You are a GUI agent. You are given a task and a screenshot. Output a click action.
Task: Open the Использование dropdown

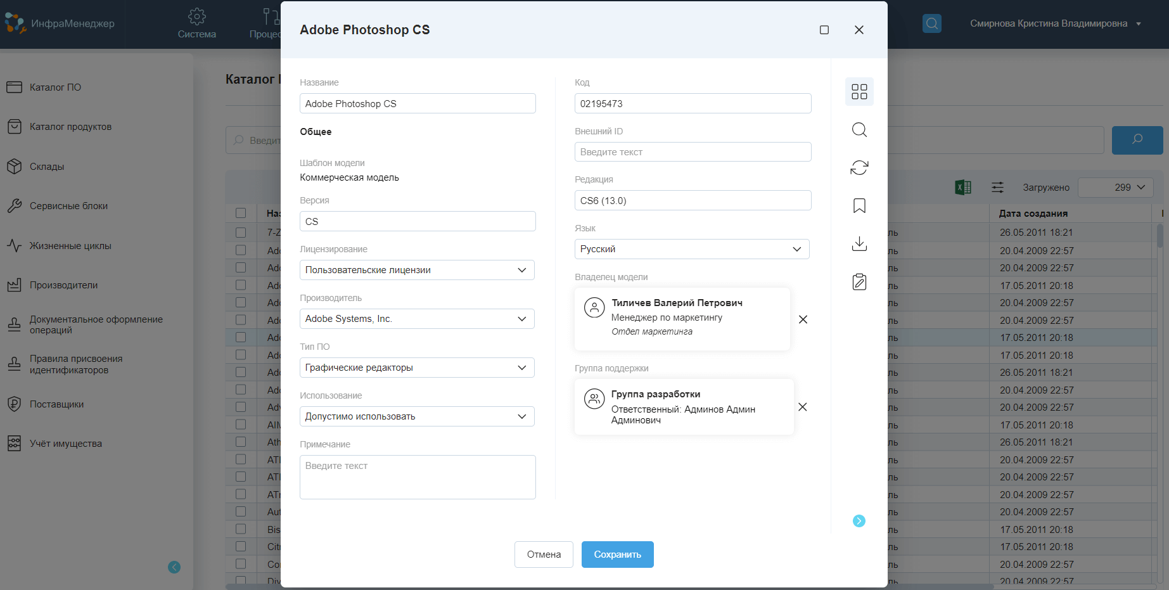pos(417,416)
